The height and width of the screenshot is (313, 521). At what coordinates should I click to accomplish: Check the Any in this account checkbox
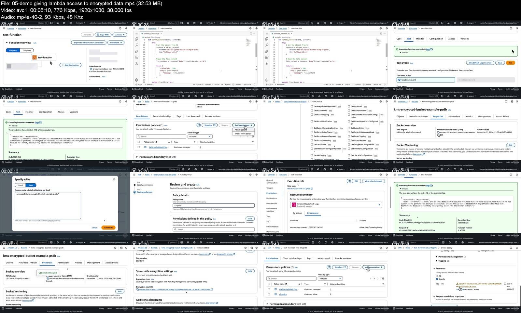coord(505,284)
